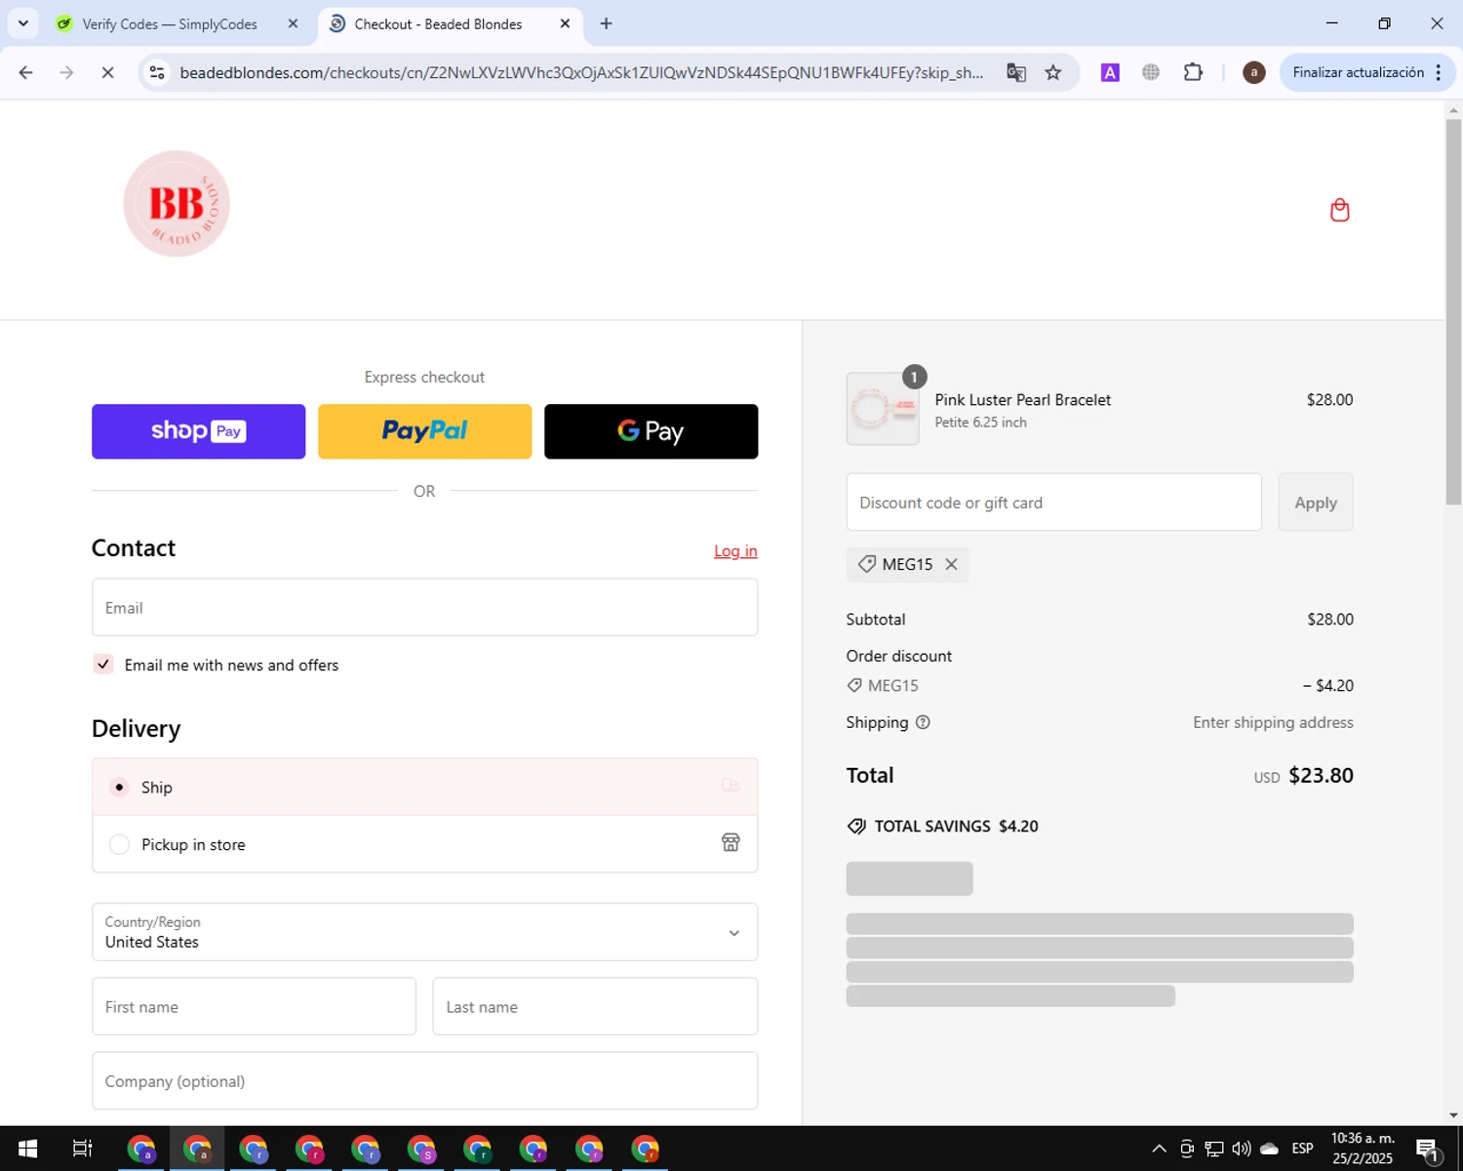Click the Log in link
This screenshot has height=1171, width=1463.
tap(735, 551)
